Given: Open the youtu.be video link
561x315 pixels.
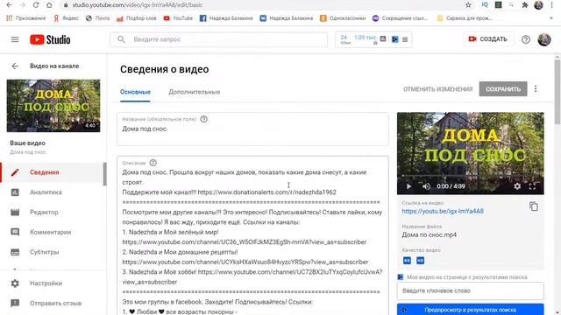Looking at the screenshot, I should (x=443, y=211).
